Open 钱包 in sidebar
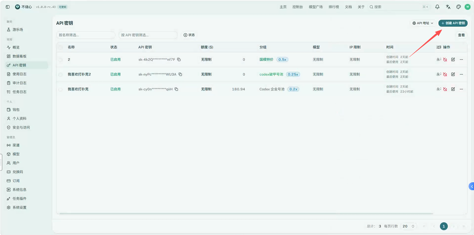Viewport: 474px width, 235px height. pyautogui.click(x=27, y=110)
